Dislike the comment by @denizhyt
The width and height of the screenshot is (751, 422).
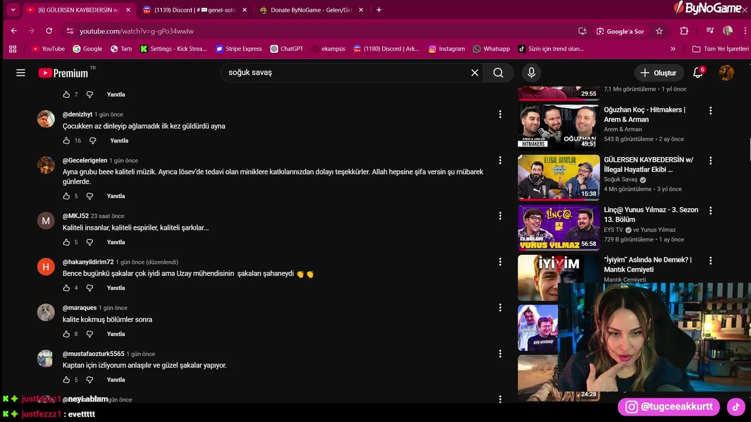click(93, 141)
